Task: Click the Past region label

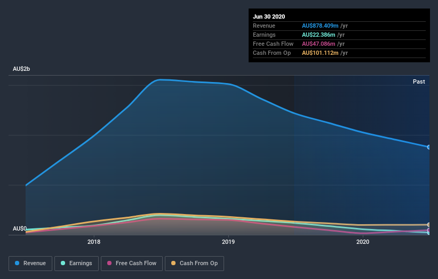Action: coord(419,81)
